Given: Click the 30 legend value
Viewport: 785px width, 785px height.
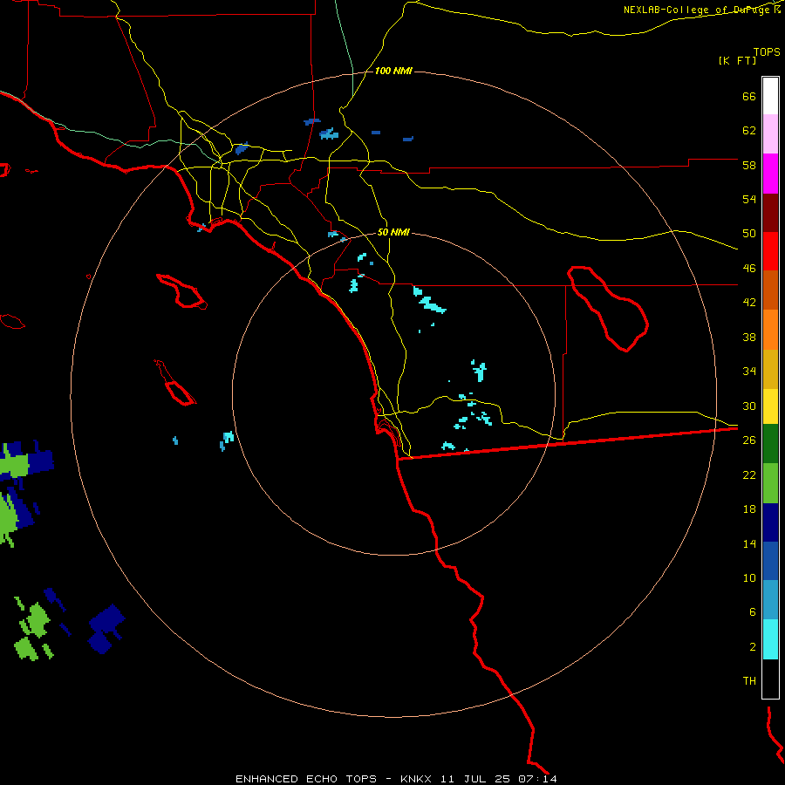Looking at the screenshot, I should coord(749,406).
